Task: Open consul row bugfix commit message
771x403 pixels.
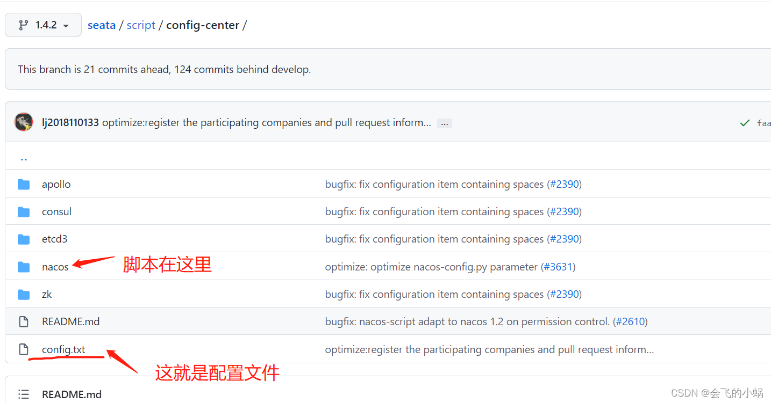Action: pyautogui.click(x=434, y=211)
